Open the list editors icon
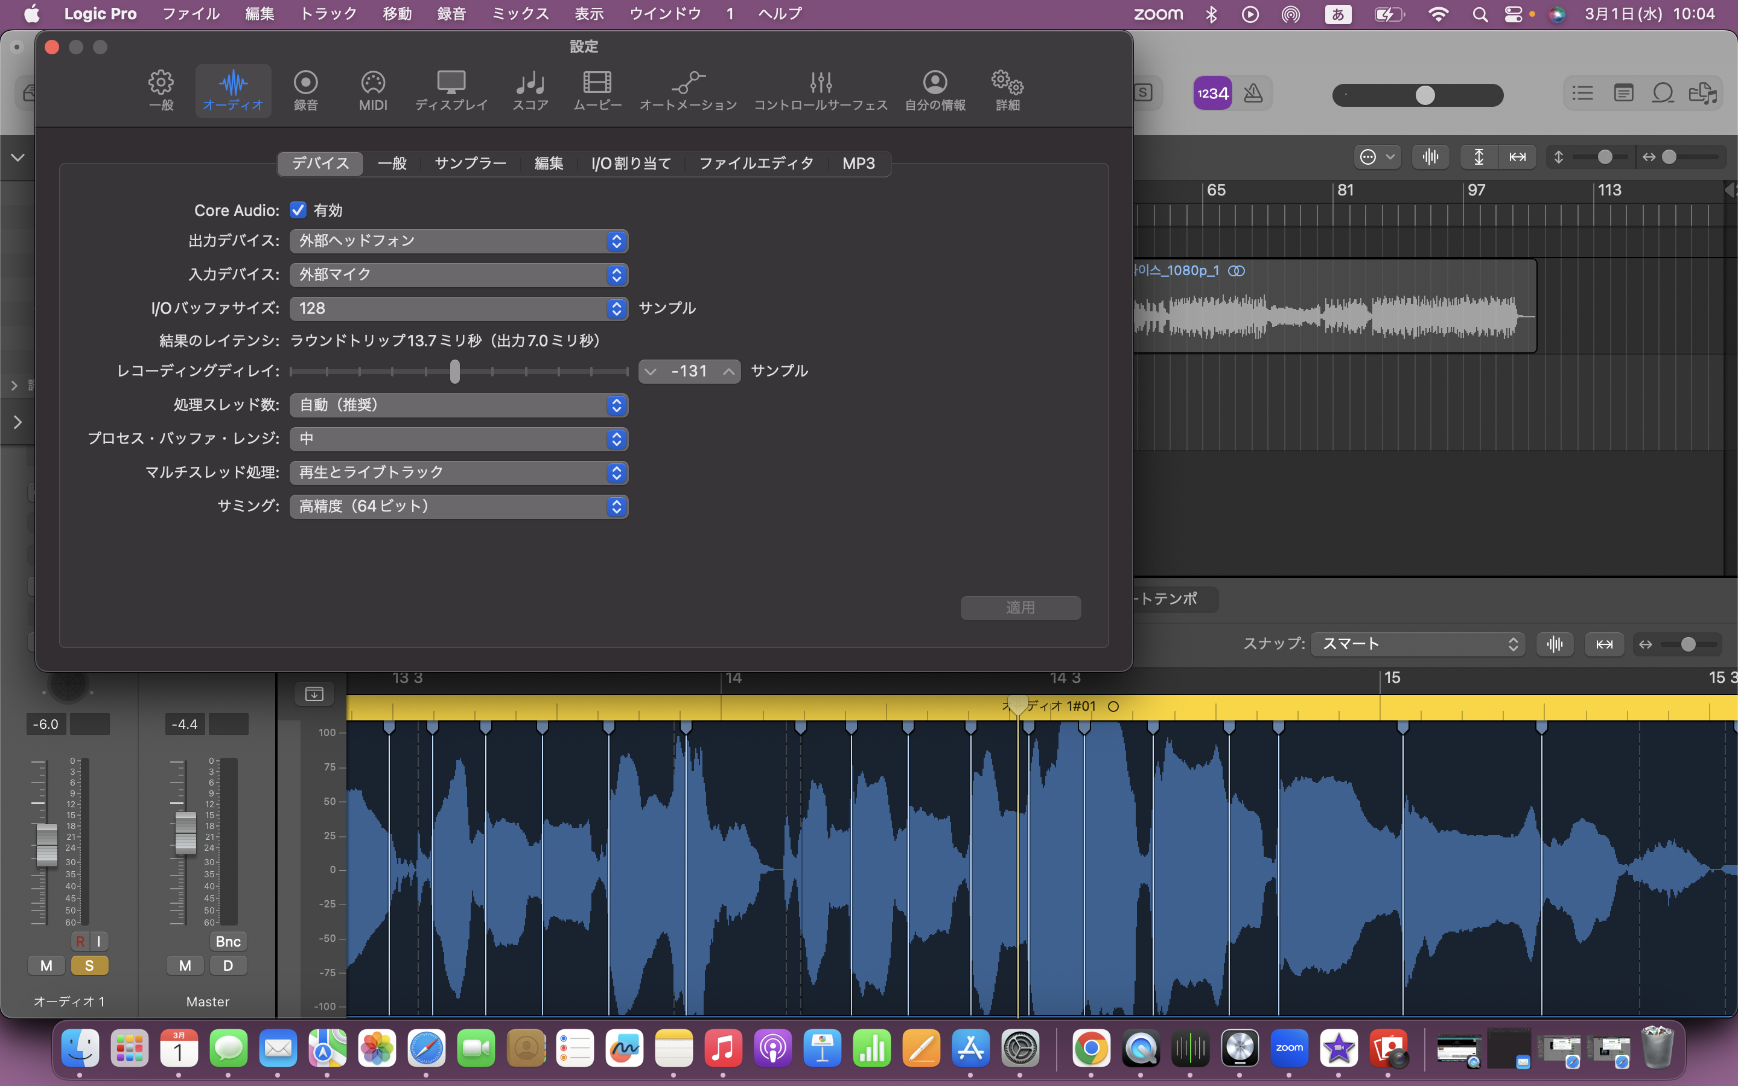Viewport: 1738px width, 1086px height. click(x=1582, y=94)
